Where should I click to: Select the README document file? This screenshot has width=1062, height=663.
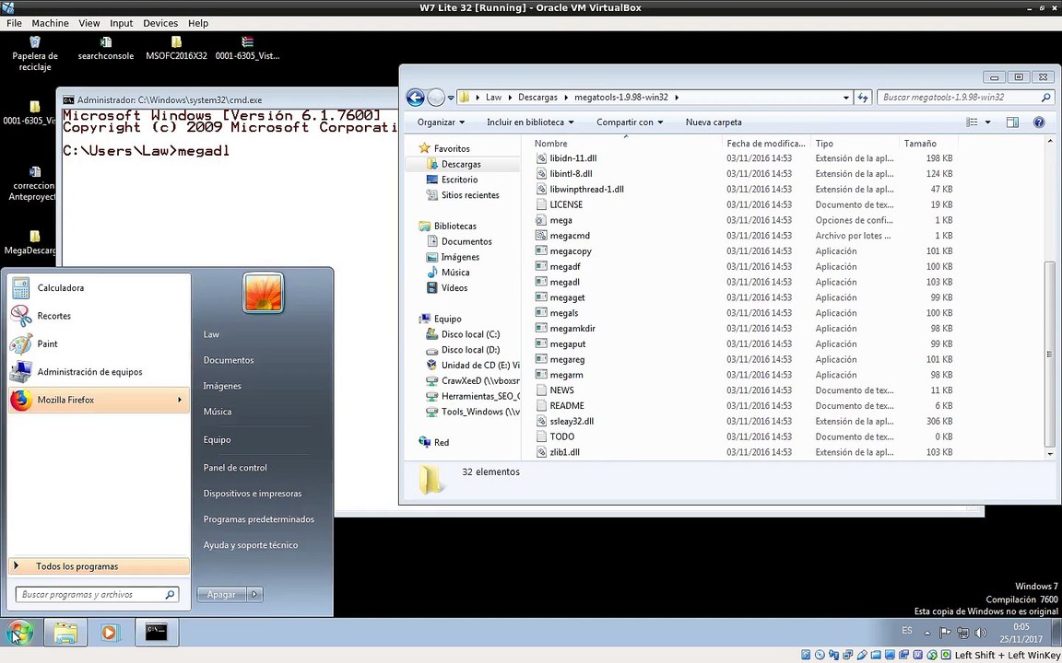(567, 406)
